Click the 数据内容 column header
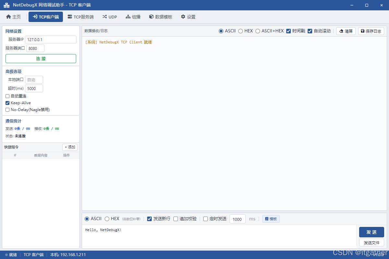 click(41, 155)
